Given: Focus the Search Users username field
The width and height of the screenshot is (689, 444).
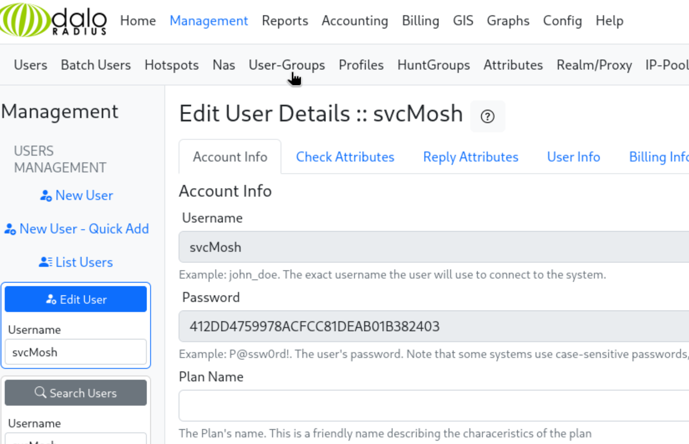Looking at the screenshot, I should coord(76,438).
